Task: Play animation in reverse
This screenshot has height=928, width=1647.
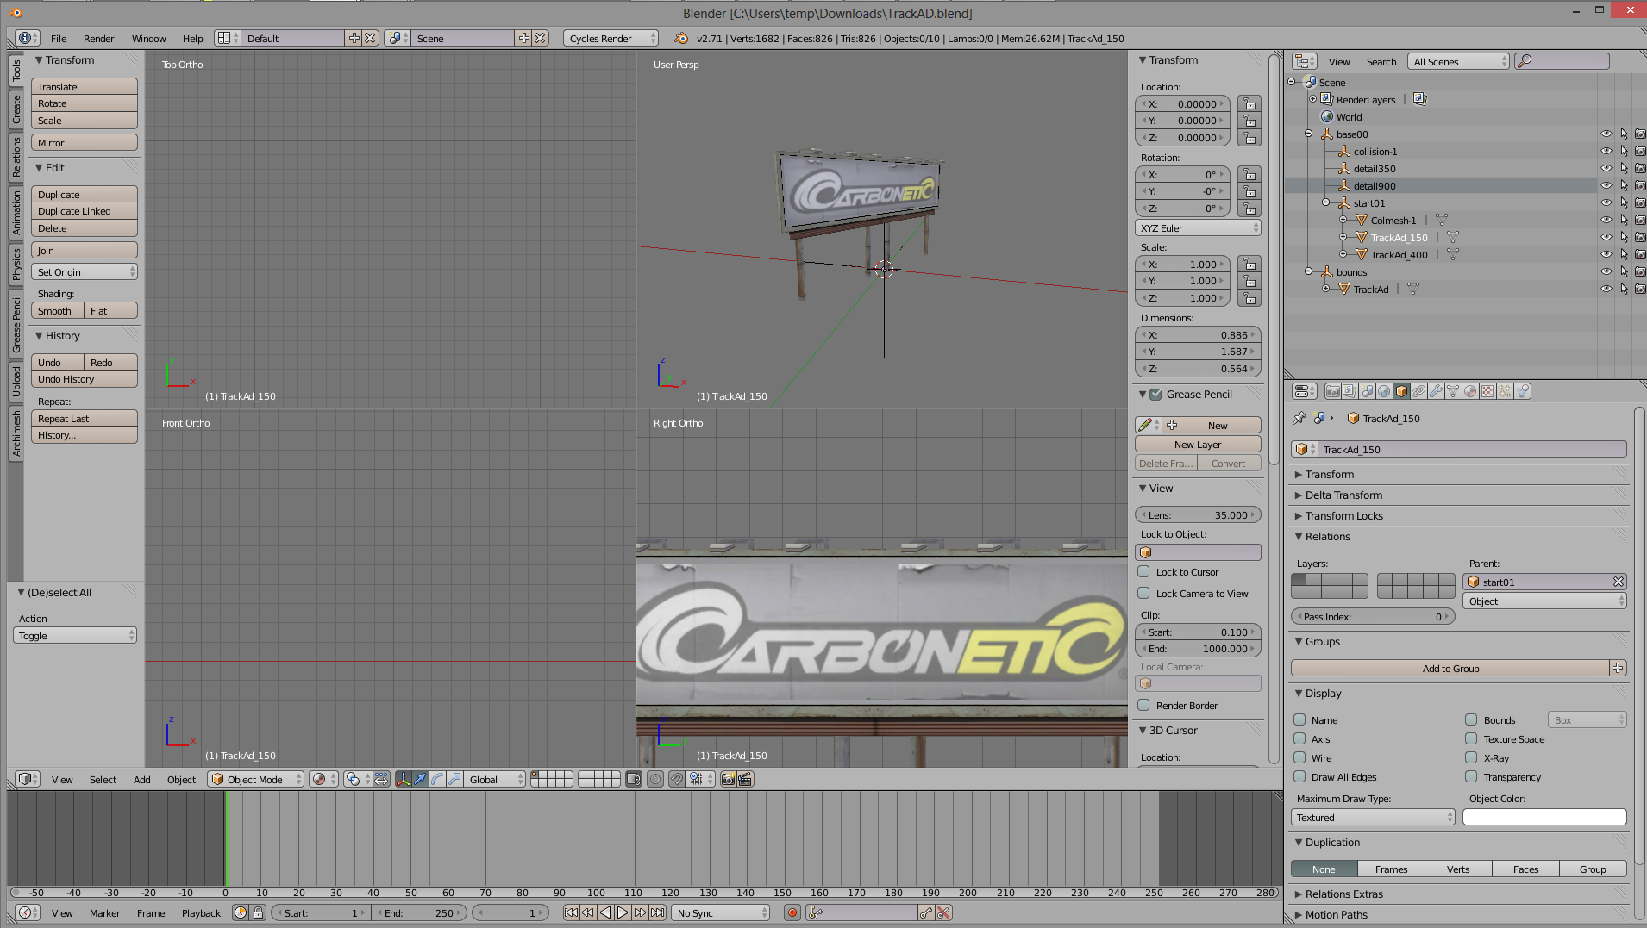Action: 605,912
